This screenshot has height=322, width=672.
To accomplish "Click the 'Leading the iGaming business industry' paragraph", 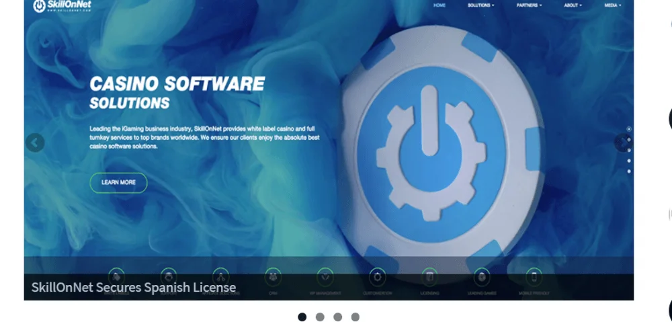I will [204, 137].
